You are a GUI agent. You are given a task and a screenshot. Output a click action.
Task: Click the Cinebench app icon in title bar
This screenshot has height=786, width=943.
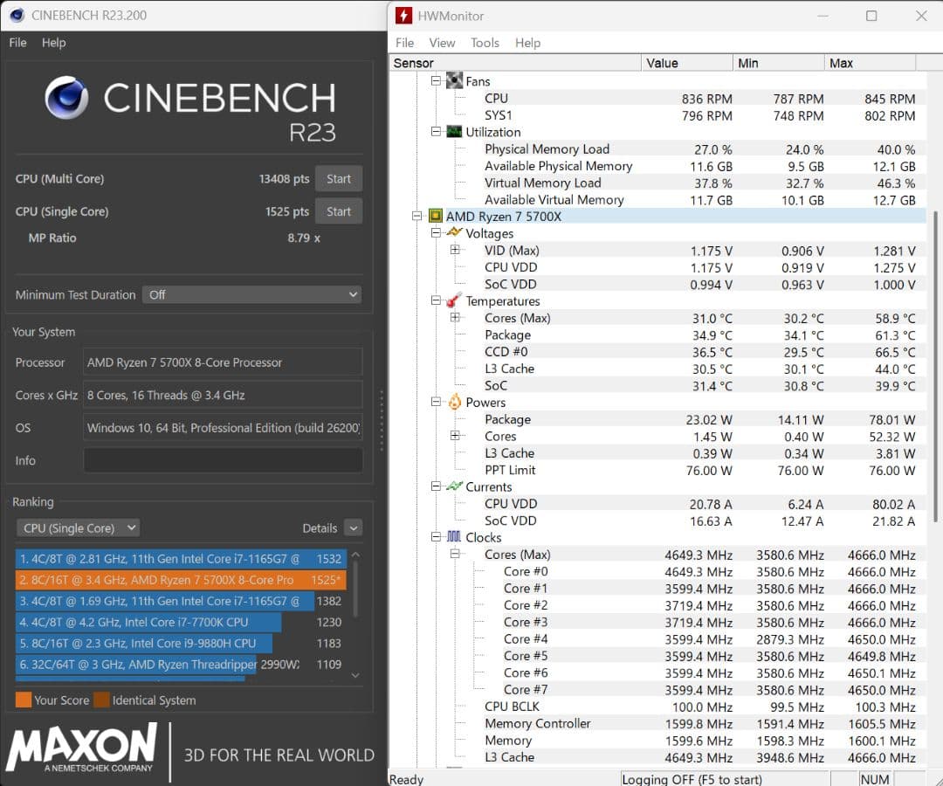(x=17, y=15)
